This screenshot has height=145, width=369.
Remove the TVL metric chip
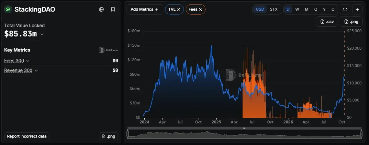tap(179, 9)
